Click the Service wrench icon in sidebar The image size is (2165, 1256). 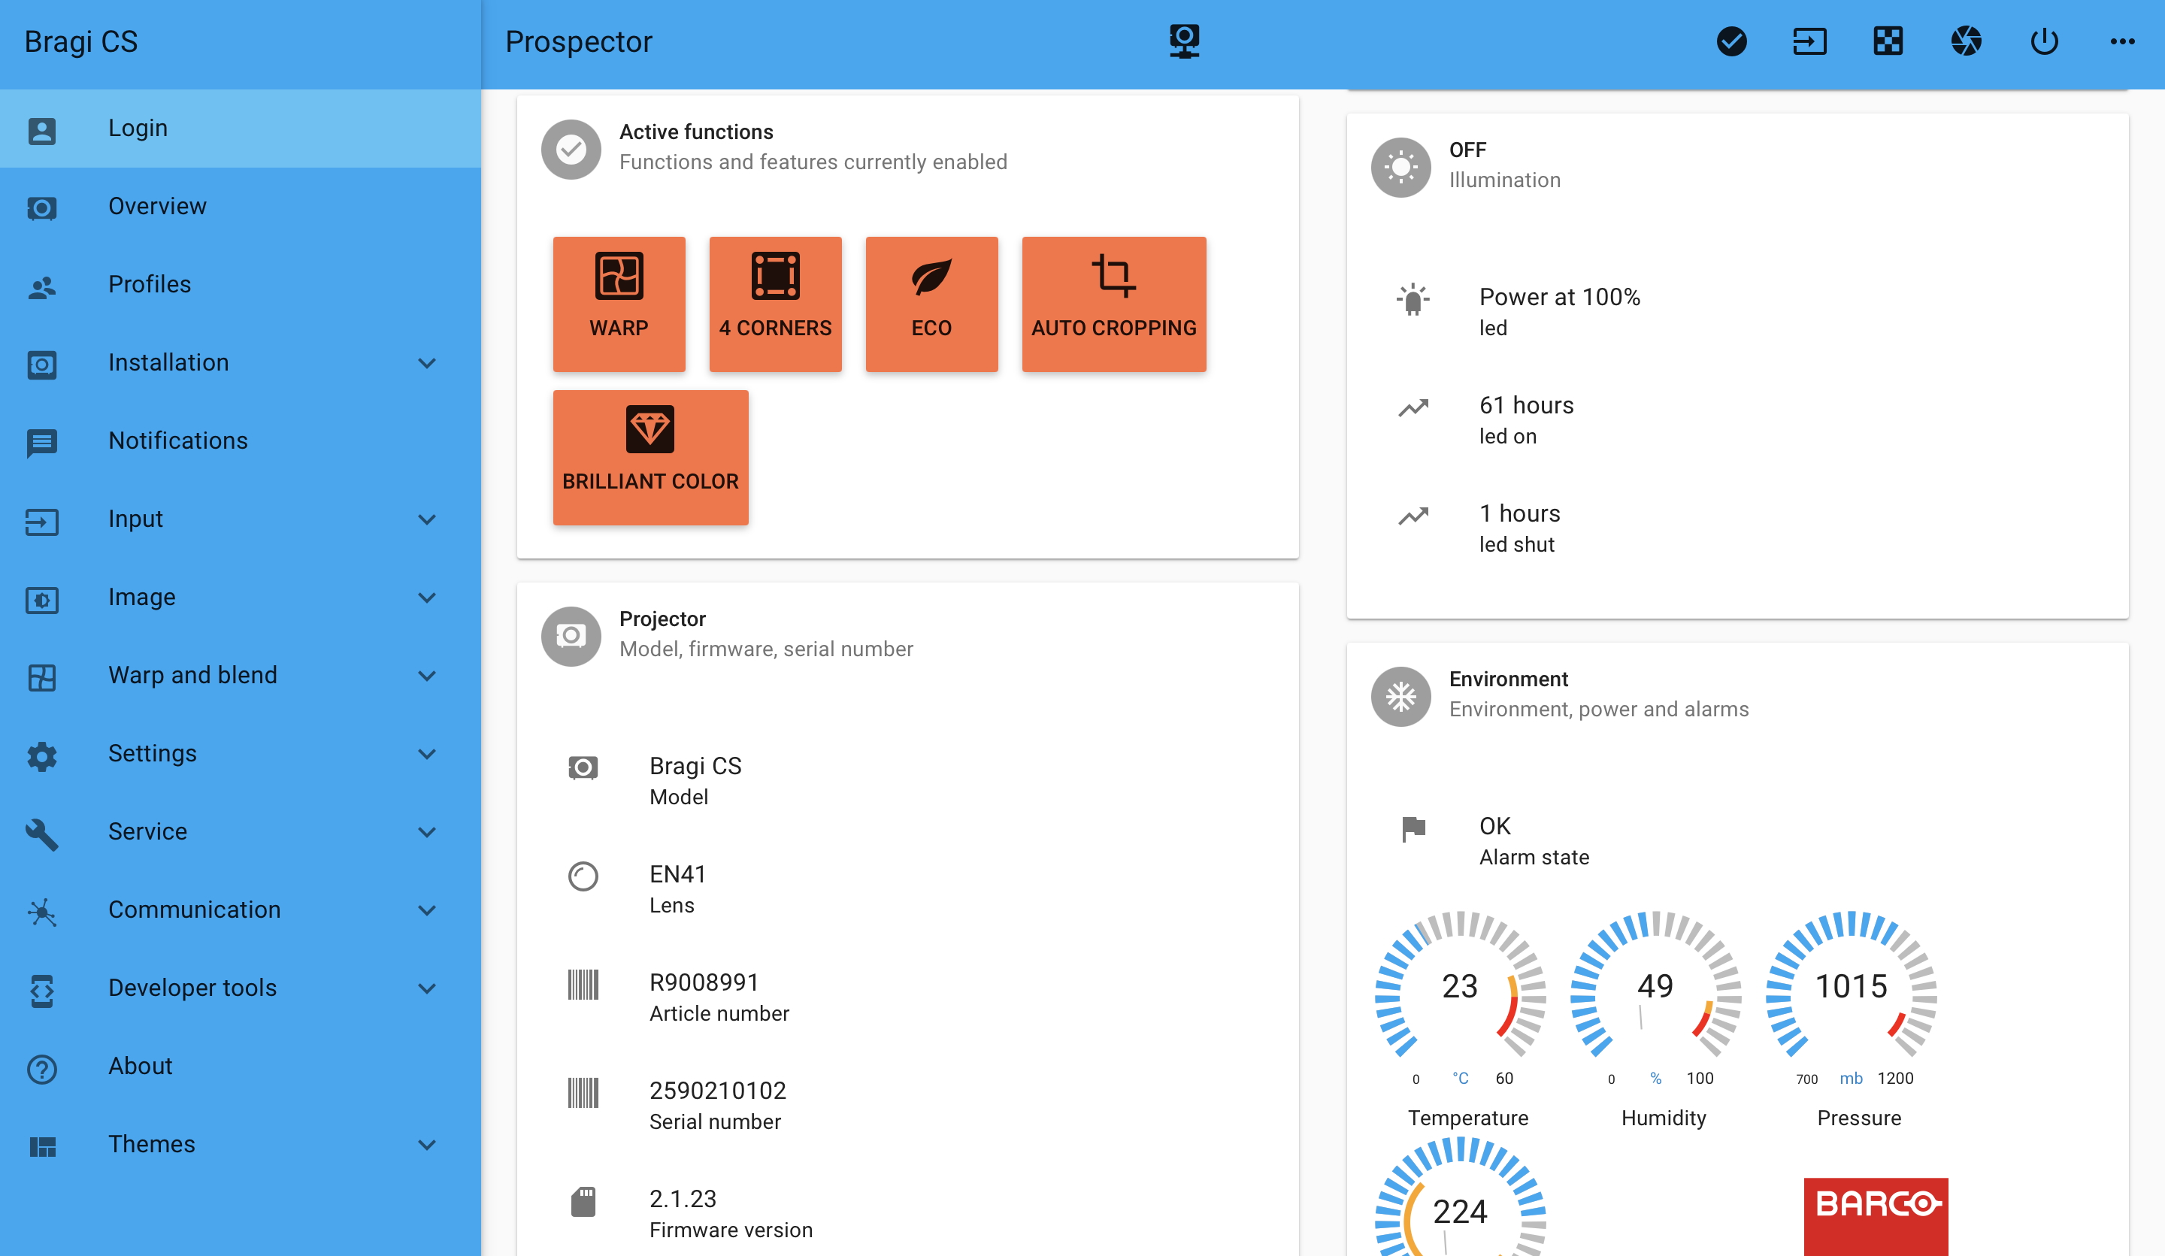coord(42,834)
